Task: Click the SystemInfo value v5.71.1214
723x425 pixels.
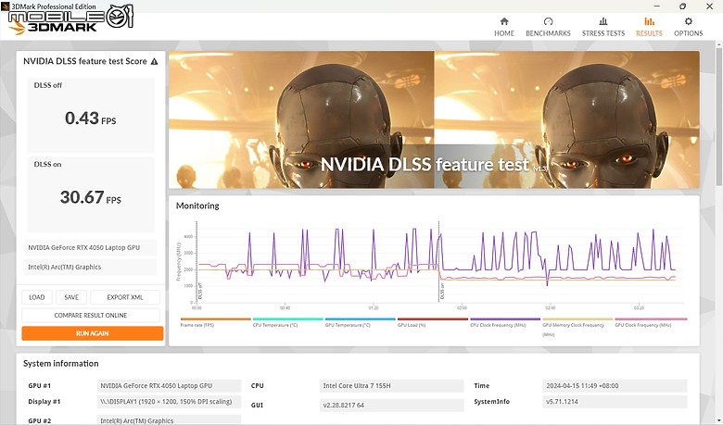Action: click(x=615, y=402)
